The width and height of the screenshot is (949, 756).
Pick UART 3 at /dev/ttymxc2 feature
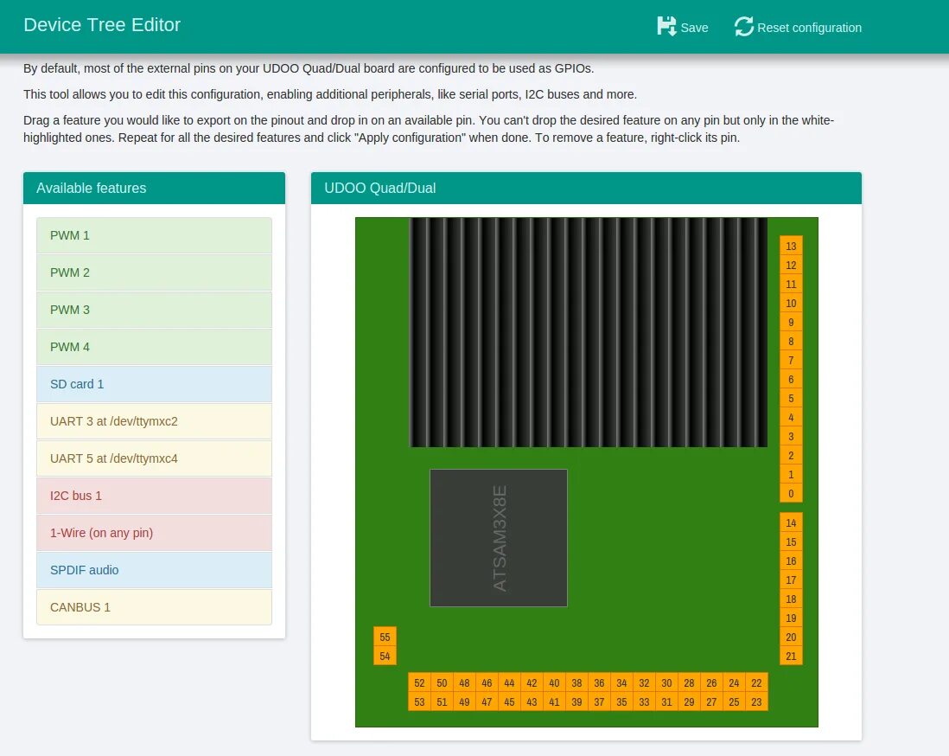click(155, 421)
